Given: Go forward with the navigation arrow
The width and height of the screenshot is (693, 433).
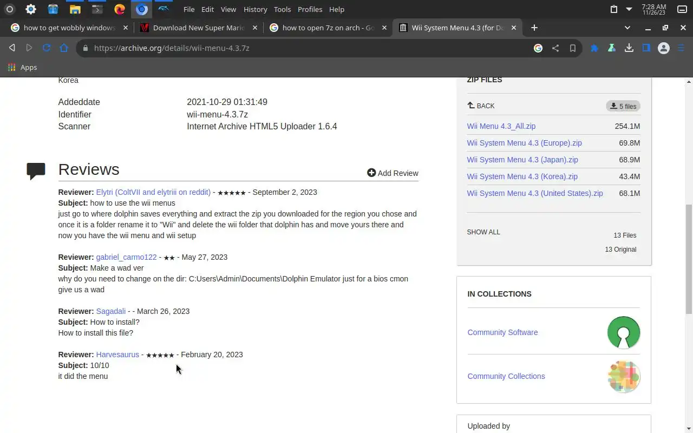Looking at the screenshot, I should pyautogui.click(x=29, y=48).
